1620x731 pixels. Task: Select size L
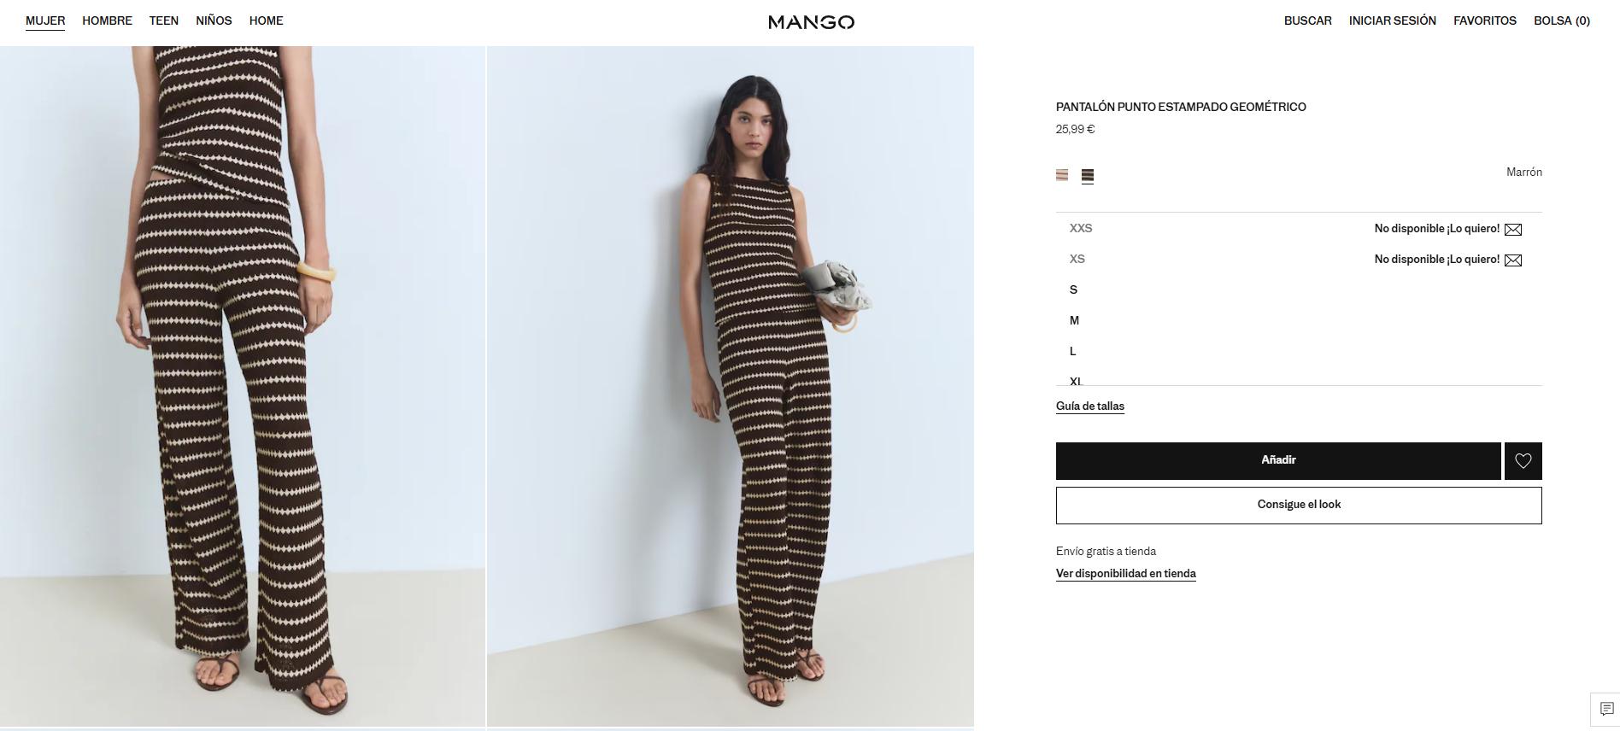[x=1072, y=352]
